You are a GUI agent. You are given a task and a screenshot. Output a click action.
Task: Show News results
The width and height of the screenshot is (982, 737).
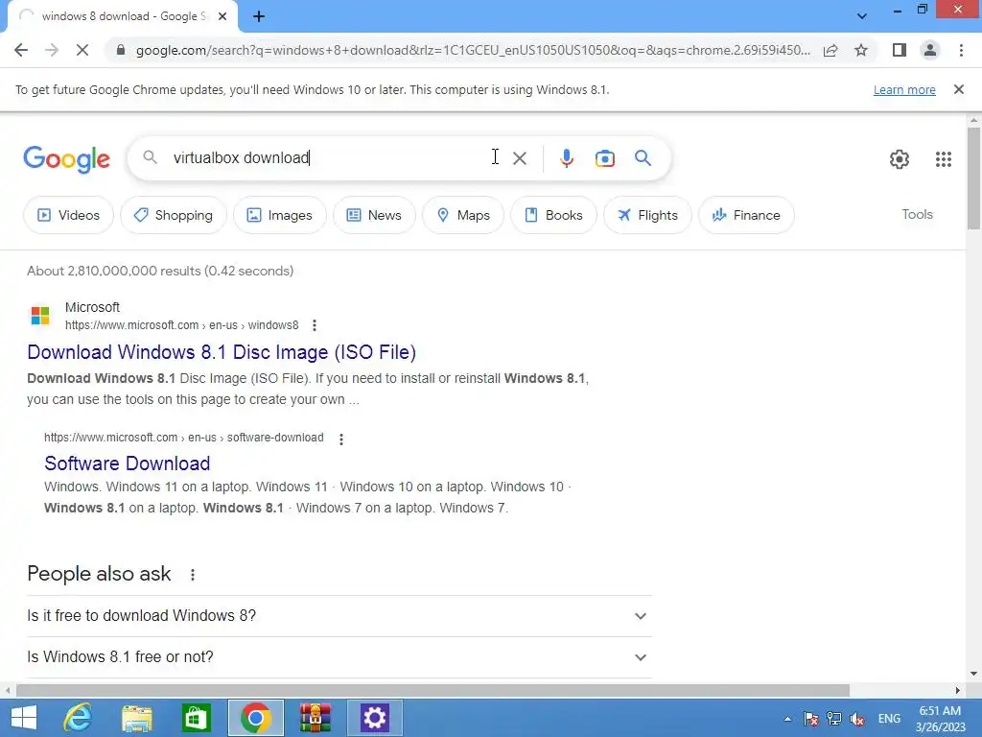coord(374,215)
